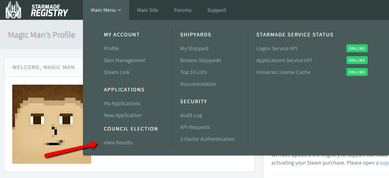View Results of council election
Screen dimensions: 389x178
coord(118,142)
